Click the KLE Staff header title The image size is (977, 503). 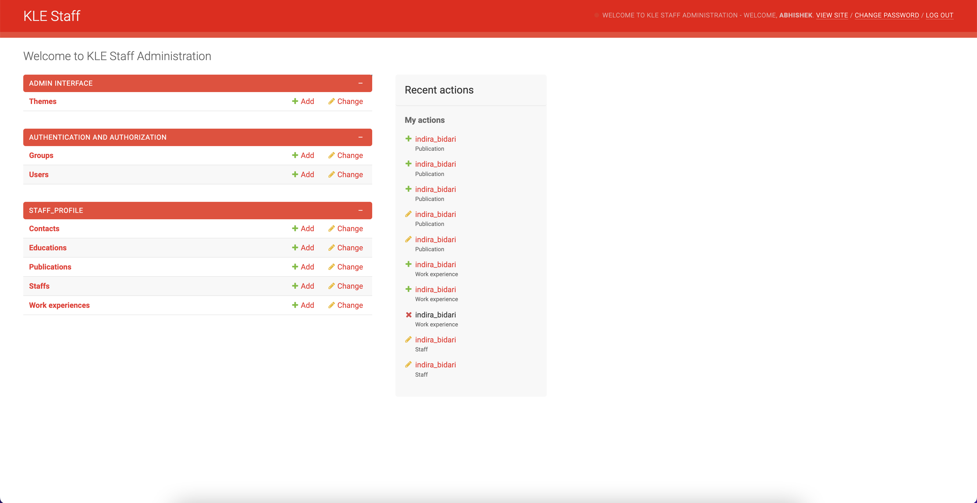(51, 15)
